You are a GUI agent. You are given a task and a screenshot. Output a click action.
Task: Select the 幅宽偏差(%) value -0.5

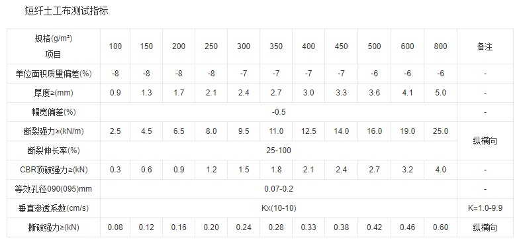point(279,112)
